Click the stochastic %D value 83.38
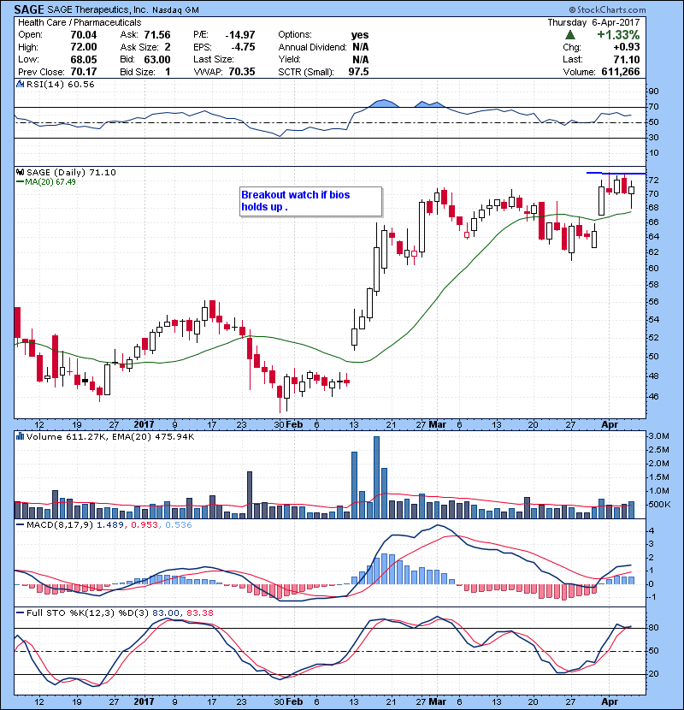 coord(199,612)
